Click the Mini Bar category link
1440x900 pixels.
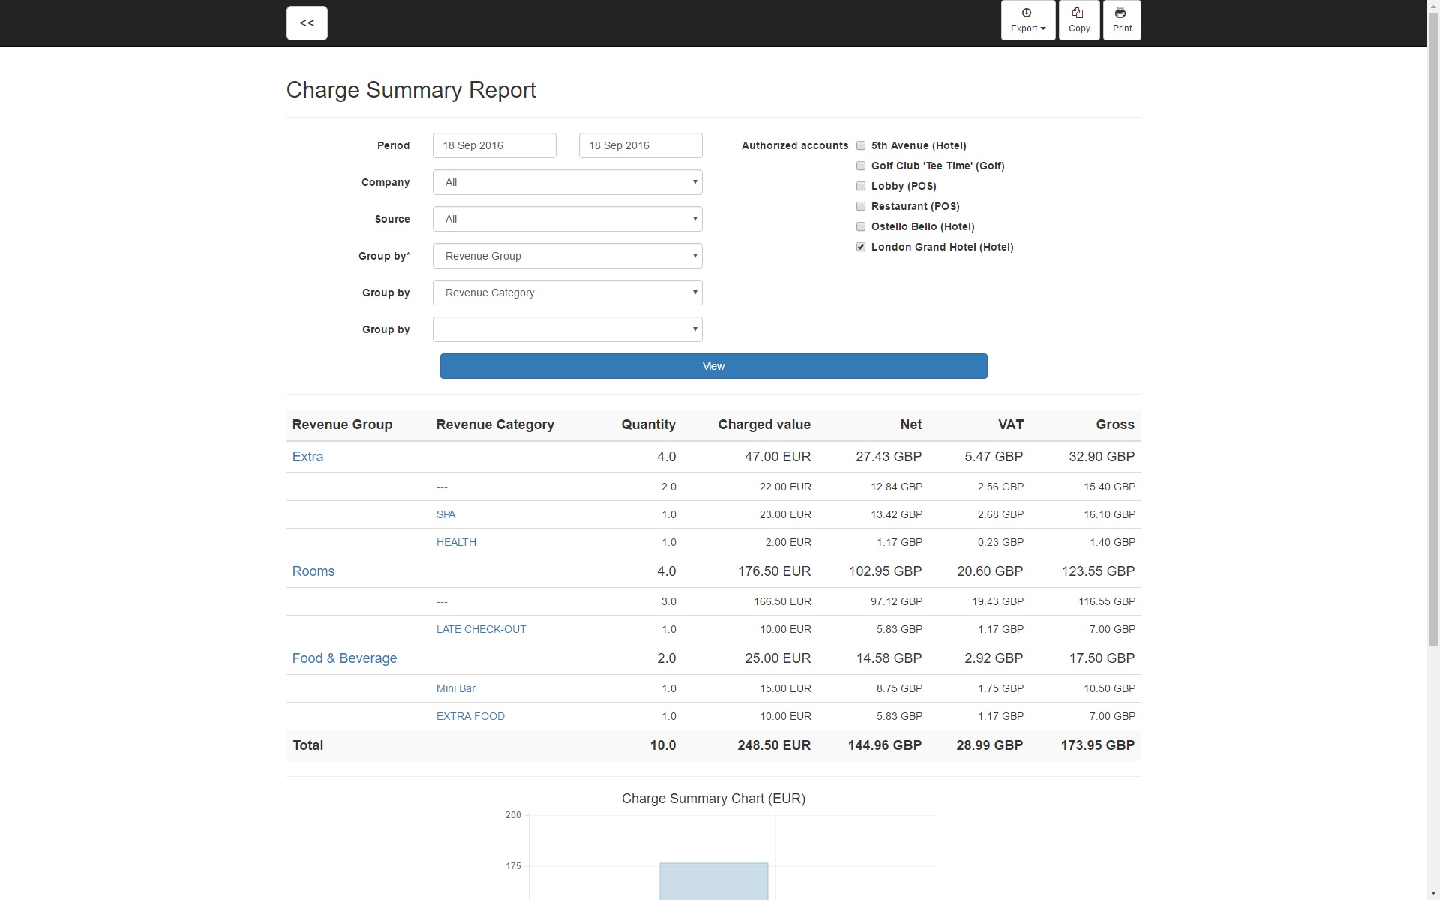(x=455, y=688)
